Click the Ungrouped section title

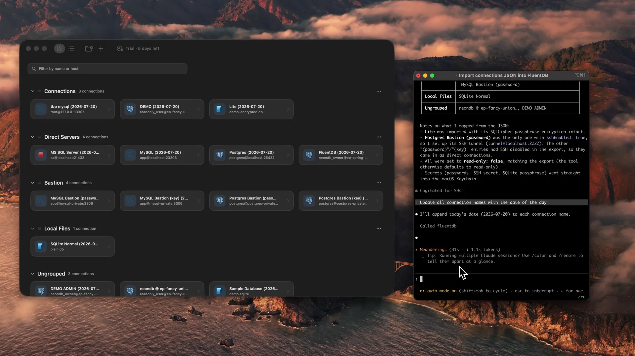(51, 274)
